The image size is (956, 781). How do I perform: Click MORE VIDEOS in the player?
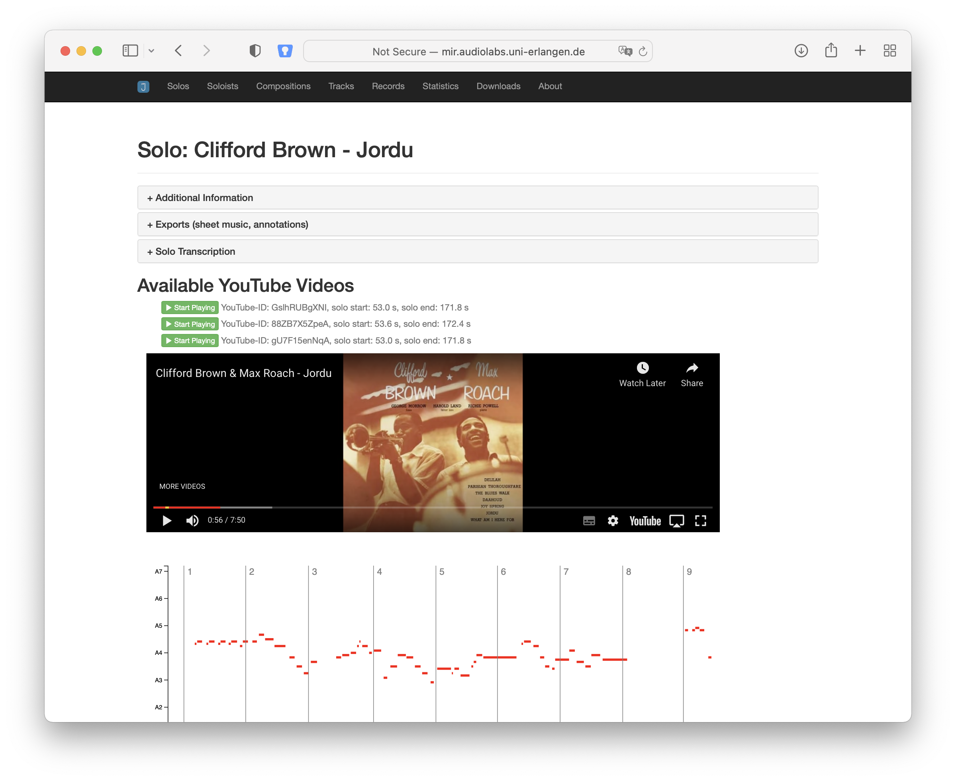(182, 487)
